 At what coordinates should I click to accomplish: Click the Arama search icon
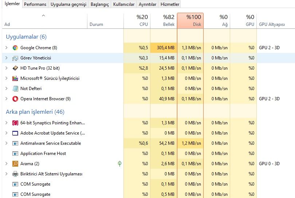[15, 164]
